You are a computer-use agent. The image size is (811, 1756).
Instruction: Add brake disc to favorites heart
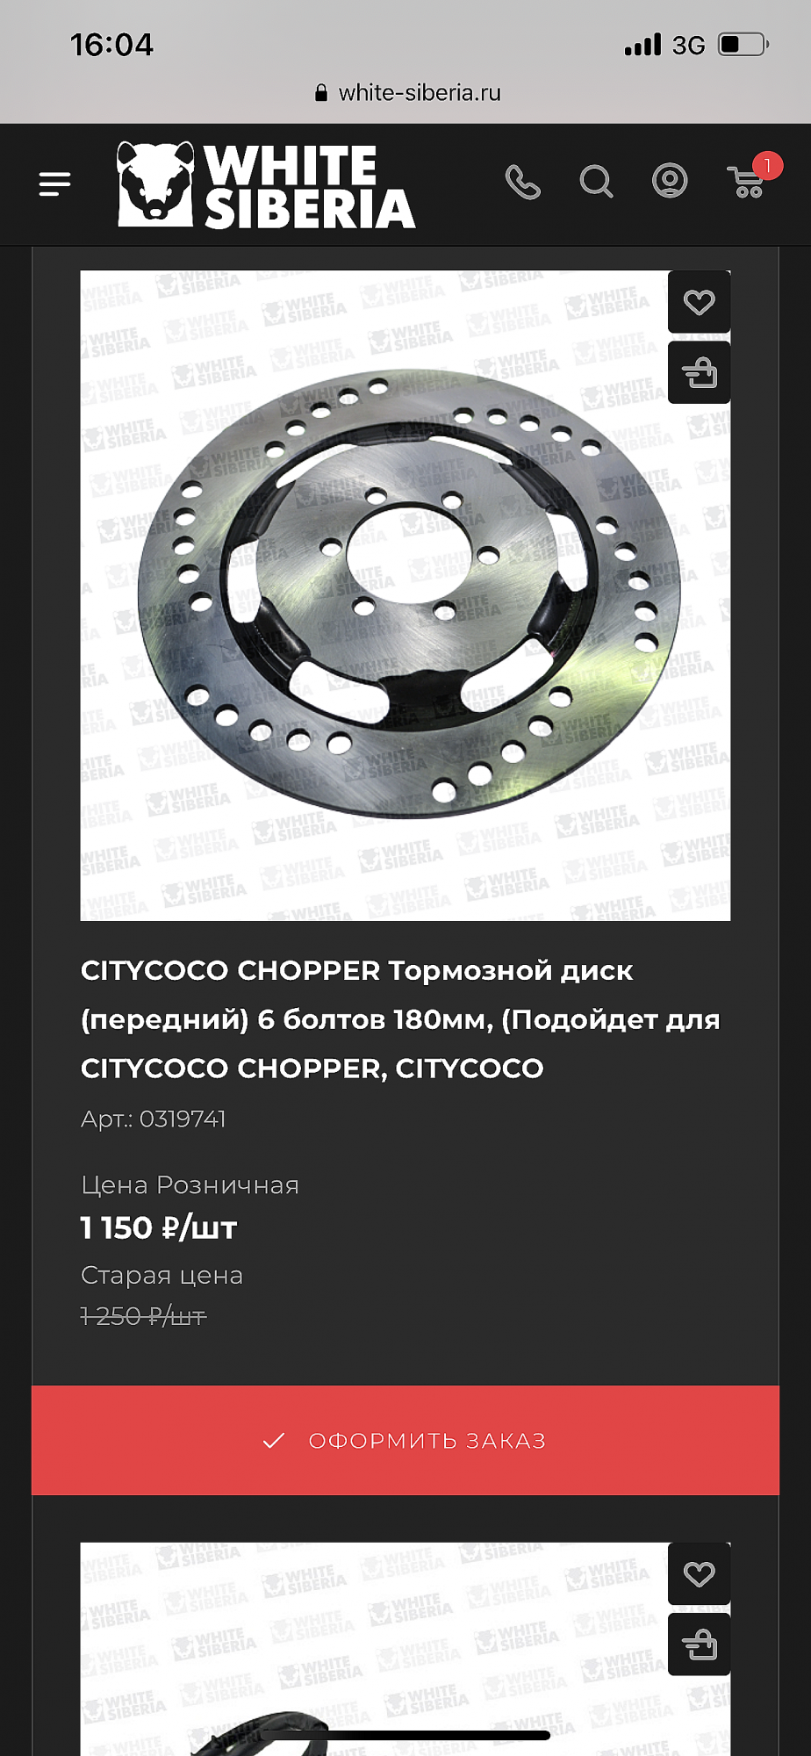point(699,302)
